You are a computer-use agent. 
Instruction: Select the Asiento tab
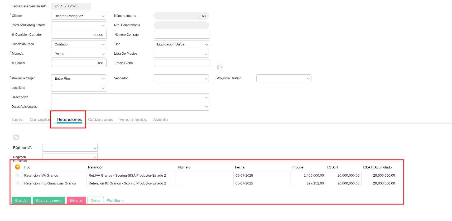(x=160, y=120)
